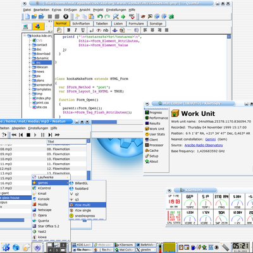Open the KSetiSpy window menu dropdown

[x=147, y=104]
